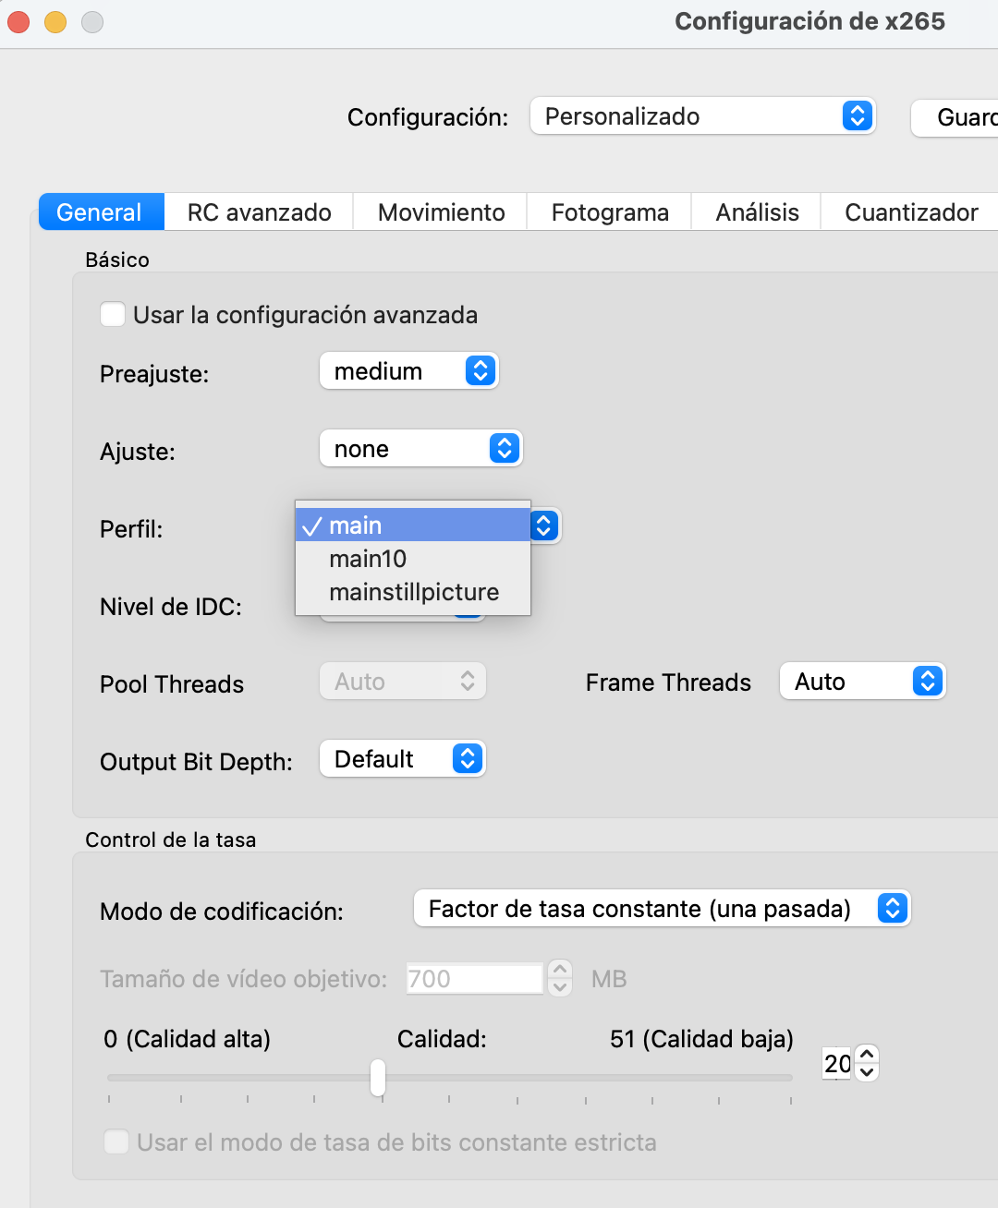This screenshot has height=1208, width=998.
Task: Open the Configuración preset dropdown
Action: (x=702, y=116)
